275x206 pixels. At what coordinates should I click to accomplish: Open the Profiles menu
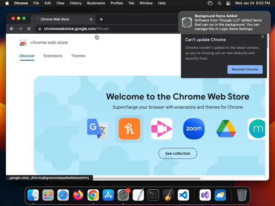117,3
